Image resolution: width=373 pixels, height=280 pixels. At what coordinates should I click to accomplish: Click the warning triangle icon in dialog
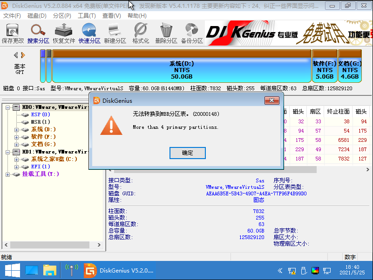pyautogui.click(x=111, y=126)
